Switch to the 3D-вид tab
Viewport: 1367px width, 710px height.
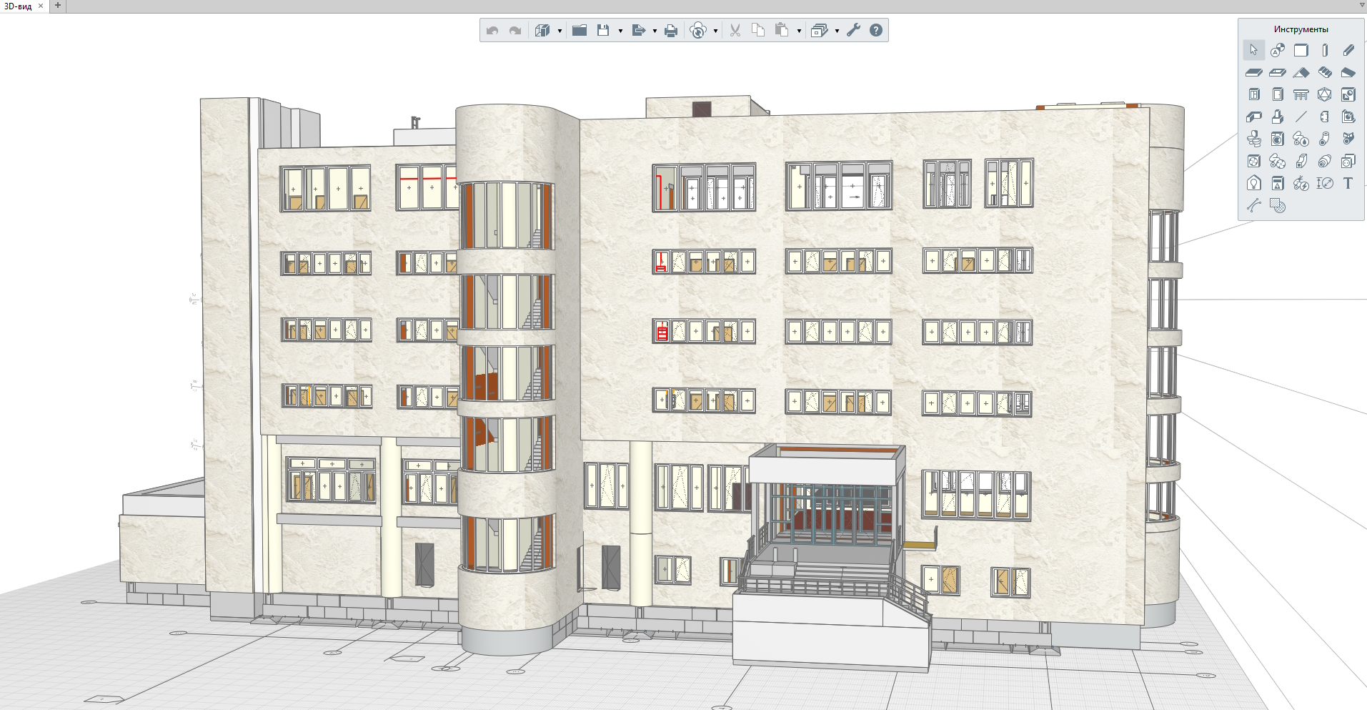(x=18, y=6)
